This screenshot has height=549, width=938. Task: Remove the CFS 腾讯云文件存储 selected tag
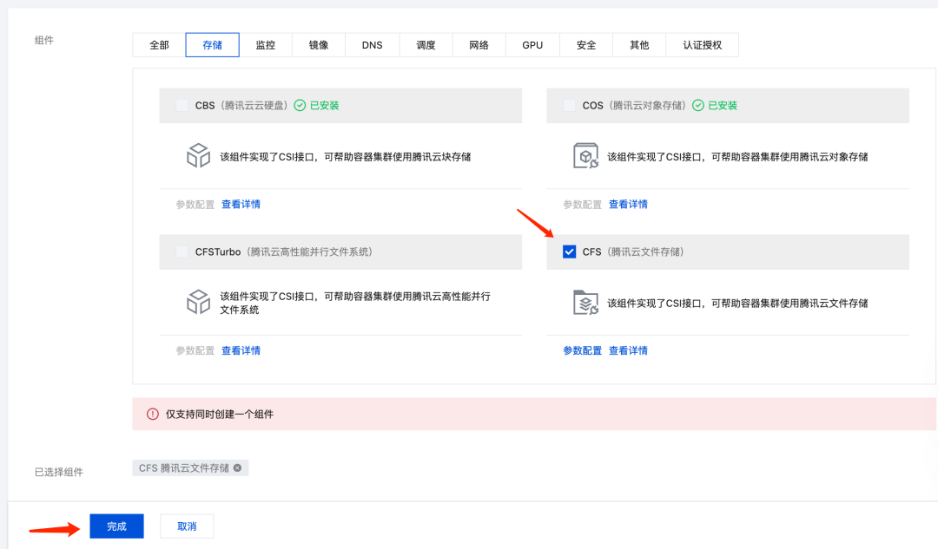(x=237, y=467)
